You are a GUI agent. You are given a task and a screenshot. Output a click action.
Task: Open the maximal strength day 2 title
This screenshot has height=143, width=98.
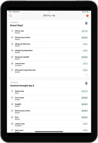[22, 86]
